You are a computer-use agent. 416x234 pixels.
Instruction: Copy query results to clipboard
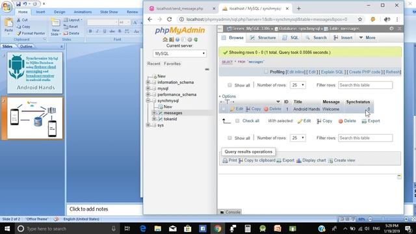click(257, 161)
